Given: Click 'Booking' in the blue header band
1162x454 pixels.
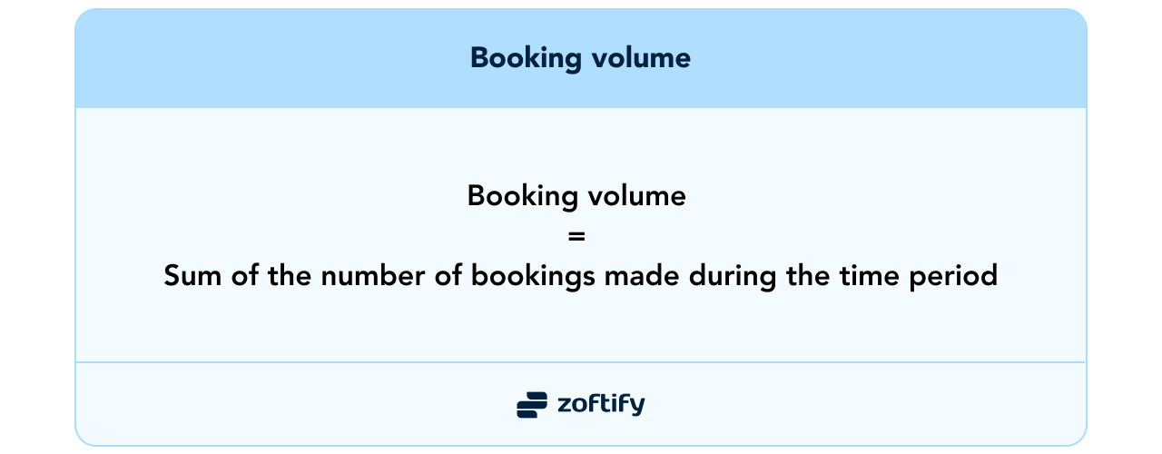Looking at the screenshot, I should 523,58.
